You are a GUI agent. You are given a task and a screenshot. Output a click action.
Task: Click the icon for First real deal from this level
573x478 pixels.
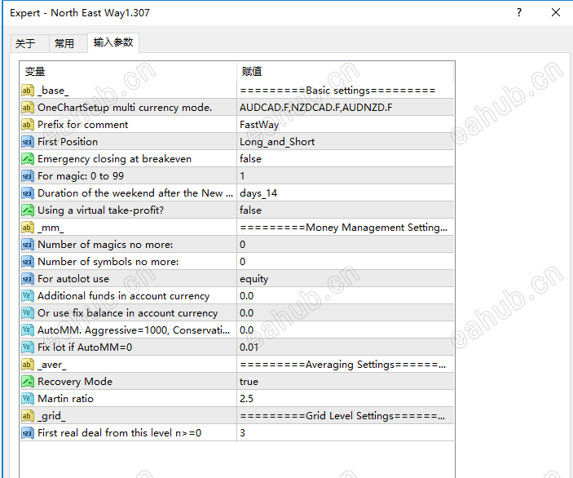tap(28, 433)
